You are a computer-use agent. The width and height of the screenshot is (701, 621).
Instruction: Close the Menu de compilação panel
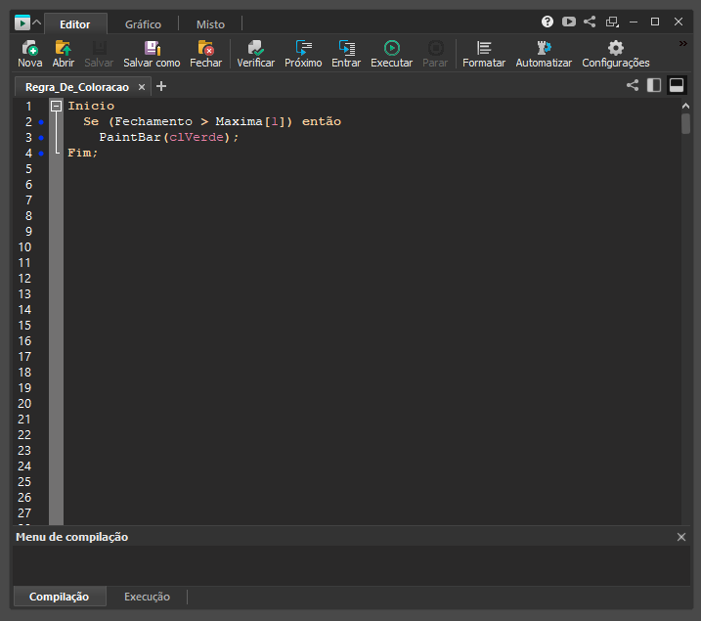point(681,537)
